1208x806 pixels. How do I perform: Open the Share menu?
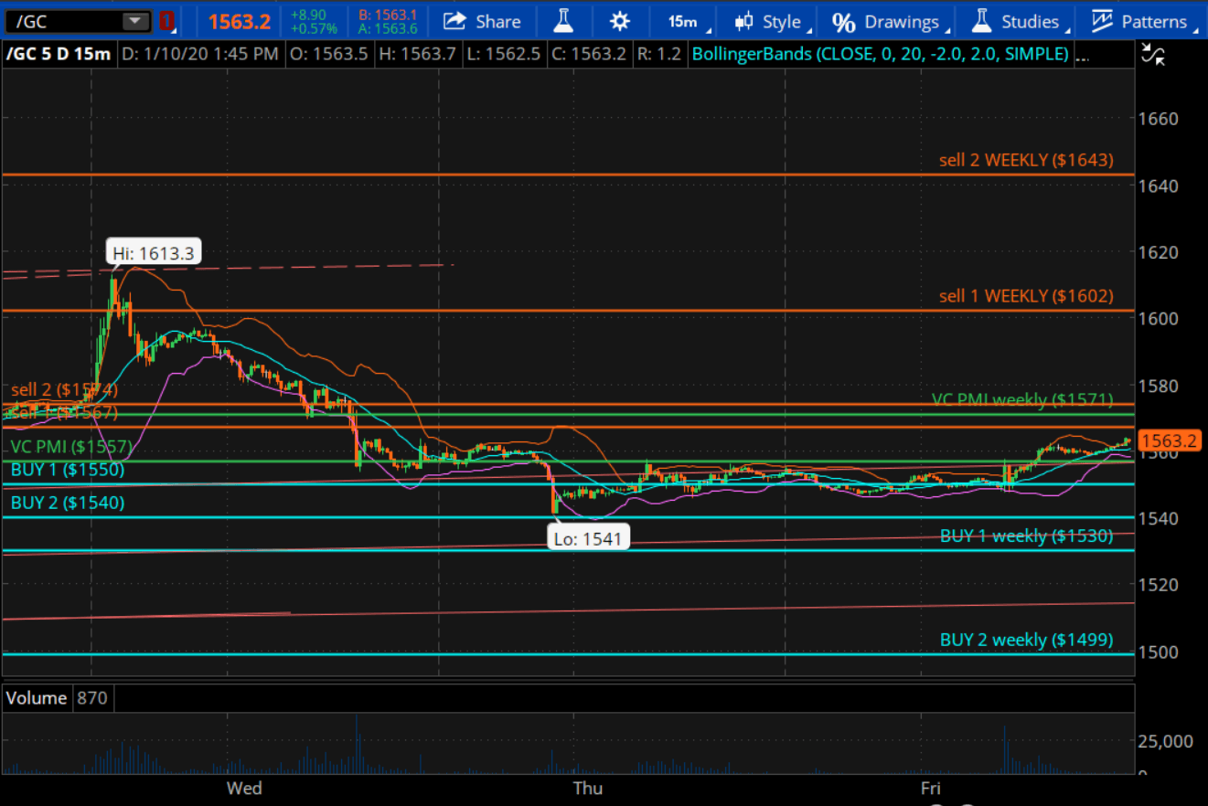(483, 21)
